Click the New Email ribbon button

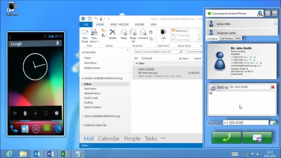85,36
